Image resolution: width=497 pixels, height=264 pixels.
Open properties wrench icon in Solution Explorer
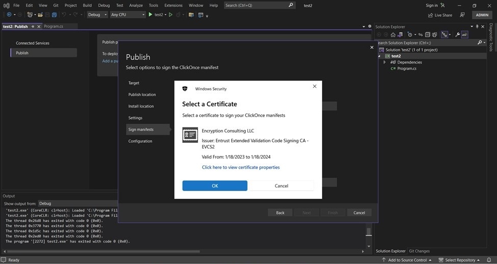(458, 35)
